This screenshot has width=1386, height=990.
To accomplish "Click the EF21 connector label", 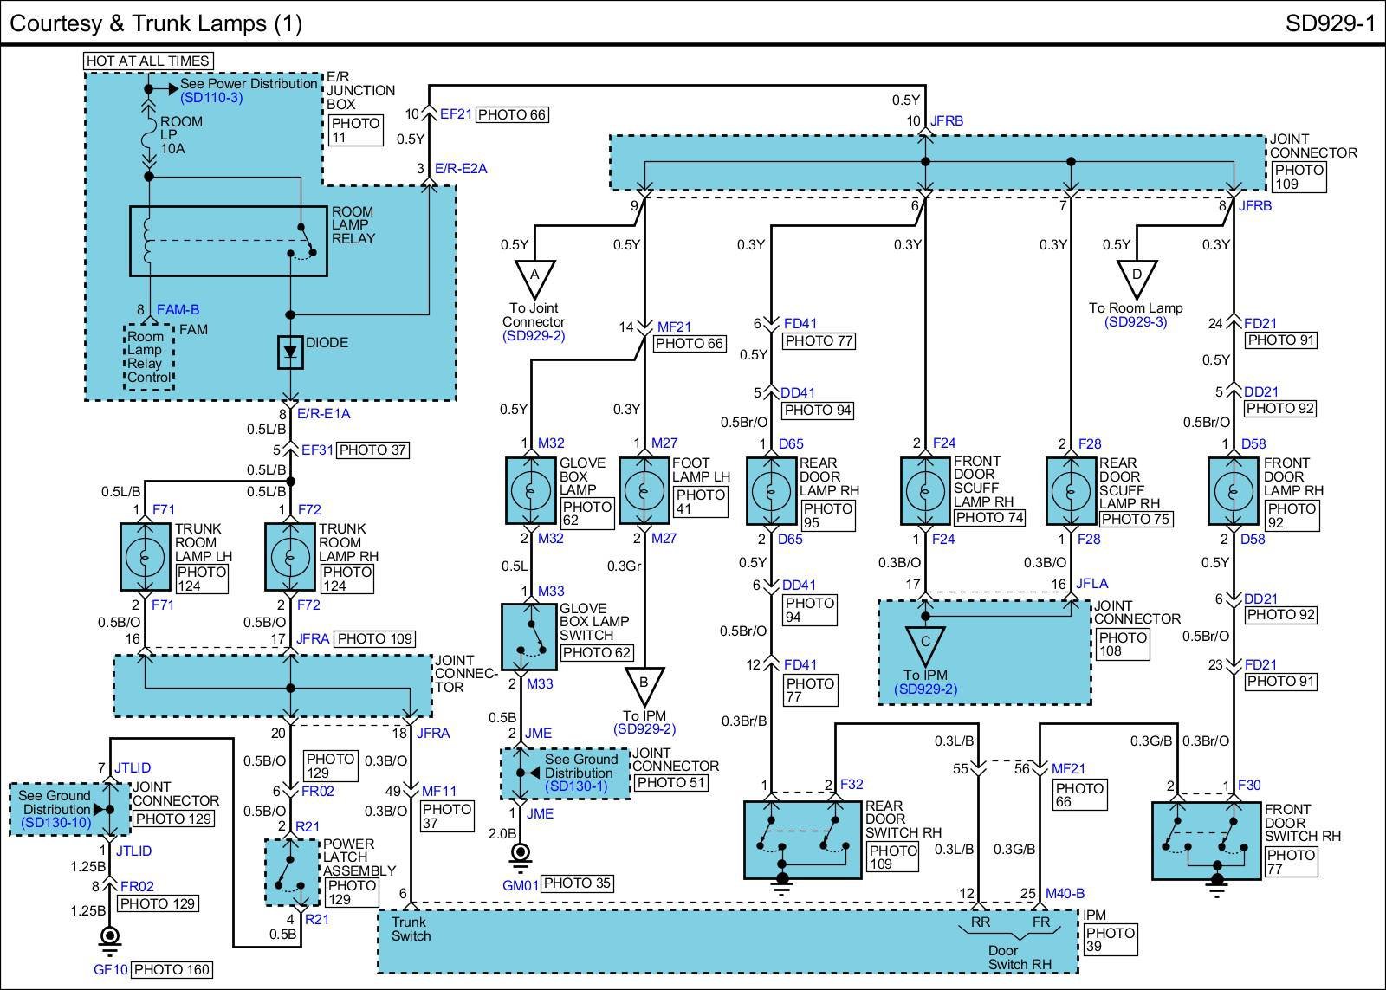I will [456, 113].
